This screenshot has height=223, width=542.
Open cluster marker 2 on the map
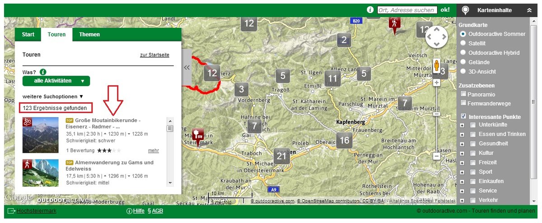click(344, 40)
